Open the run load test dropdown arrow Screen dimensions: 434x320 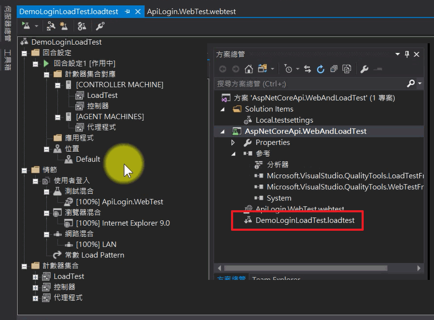[x=36, y=26]
